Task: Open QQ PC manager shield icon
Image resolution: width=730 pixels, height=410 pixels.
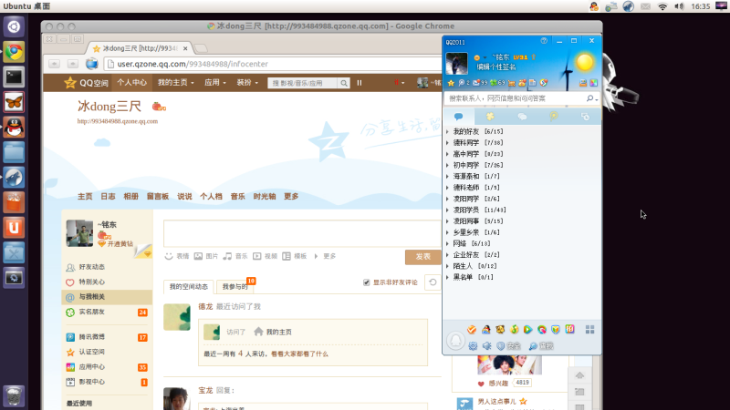Action: tap(556, 330)
